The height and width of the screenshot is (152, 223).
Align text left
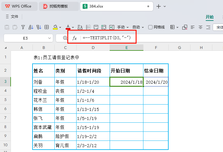[x=193, y=27]
